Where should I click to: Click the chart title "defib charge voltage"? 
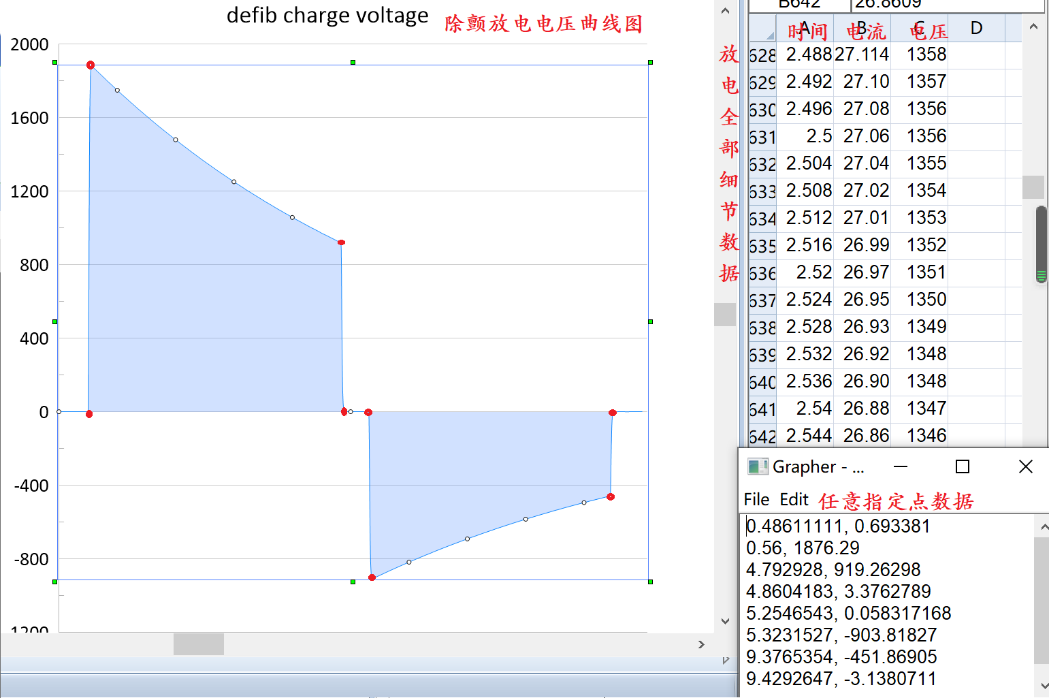click(327, 15)
